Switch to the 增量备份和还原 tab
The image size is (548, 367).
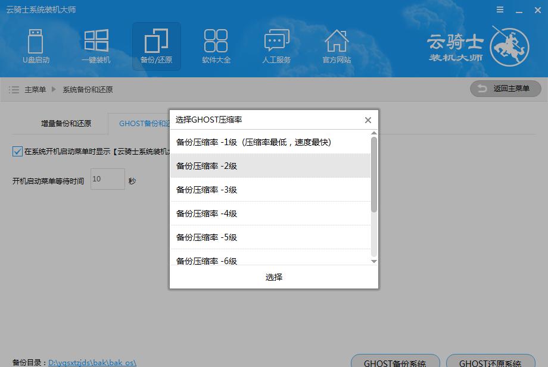tap(66, 124)
